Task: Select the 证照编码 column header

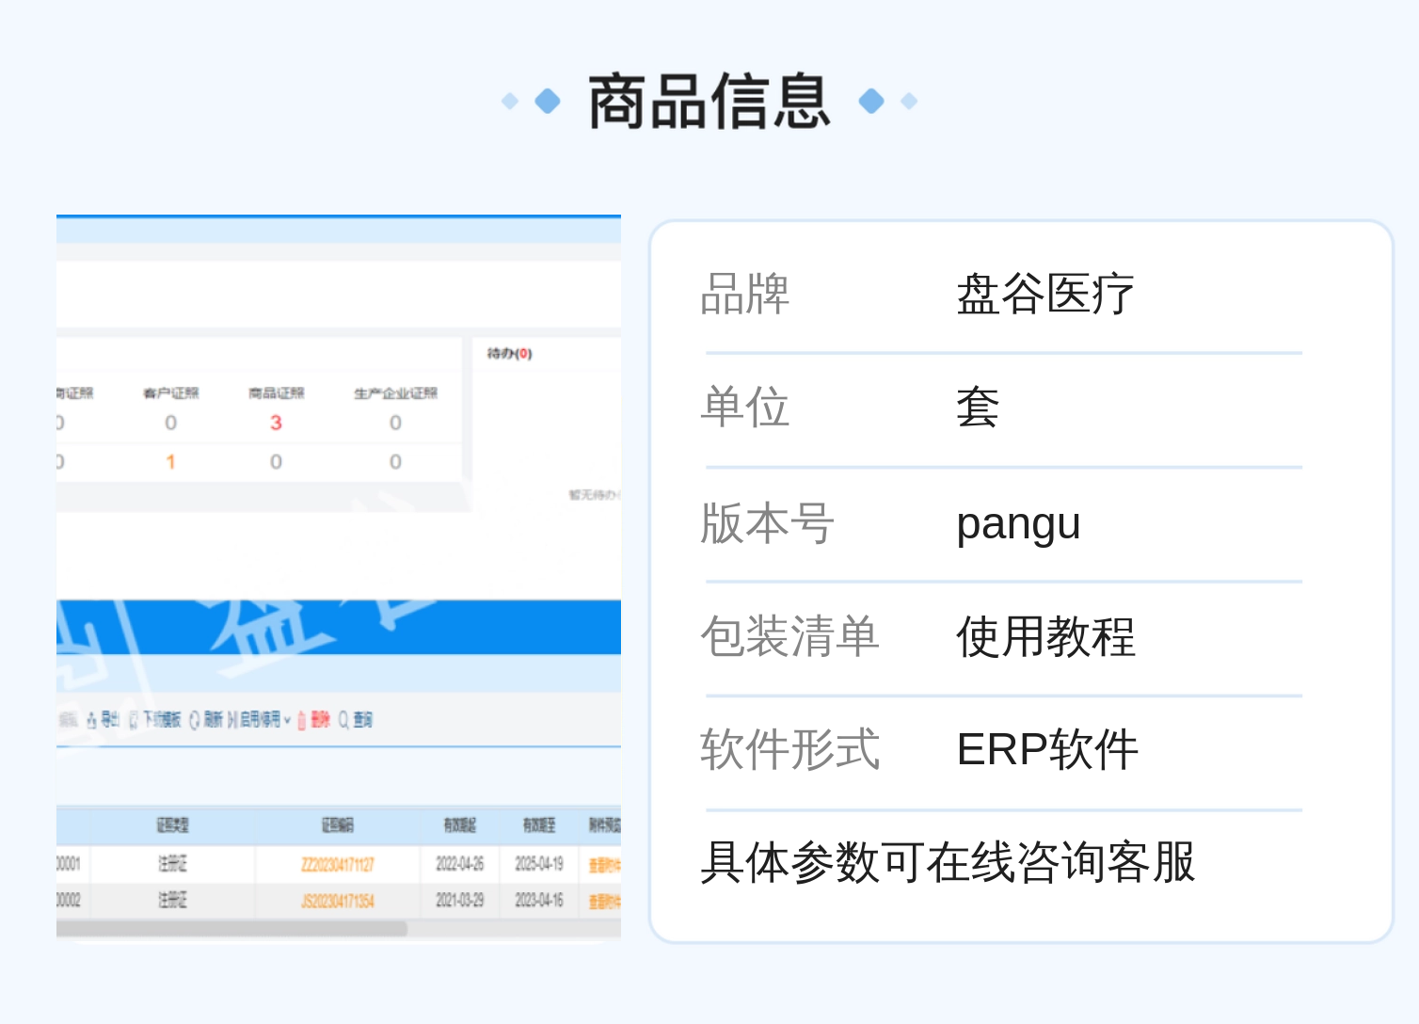Action: pos(337,825)
